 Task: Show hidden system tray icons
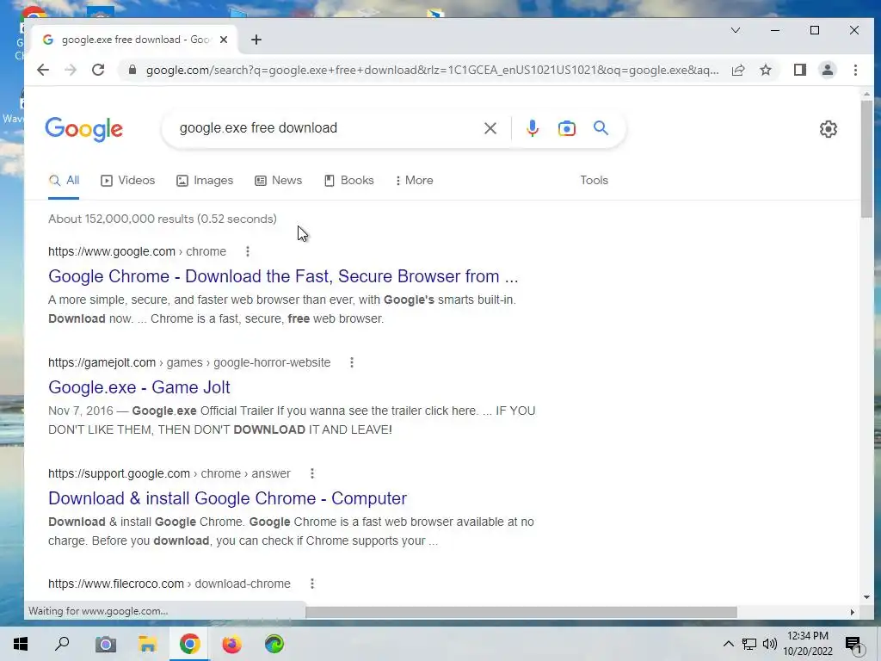728,644
